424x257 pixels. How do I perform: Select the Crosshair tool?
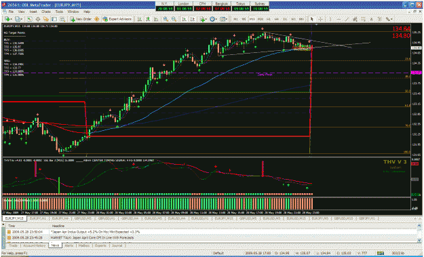click(x=320, y=19)
